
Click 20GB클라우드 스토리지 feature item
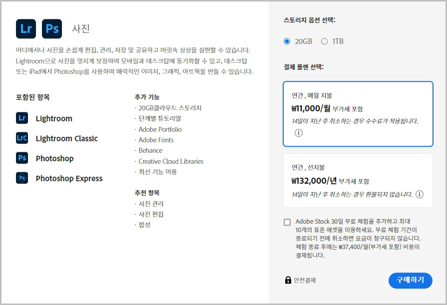[x=170, y=108]
